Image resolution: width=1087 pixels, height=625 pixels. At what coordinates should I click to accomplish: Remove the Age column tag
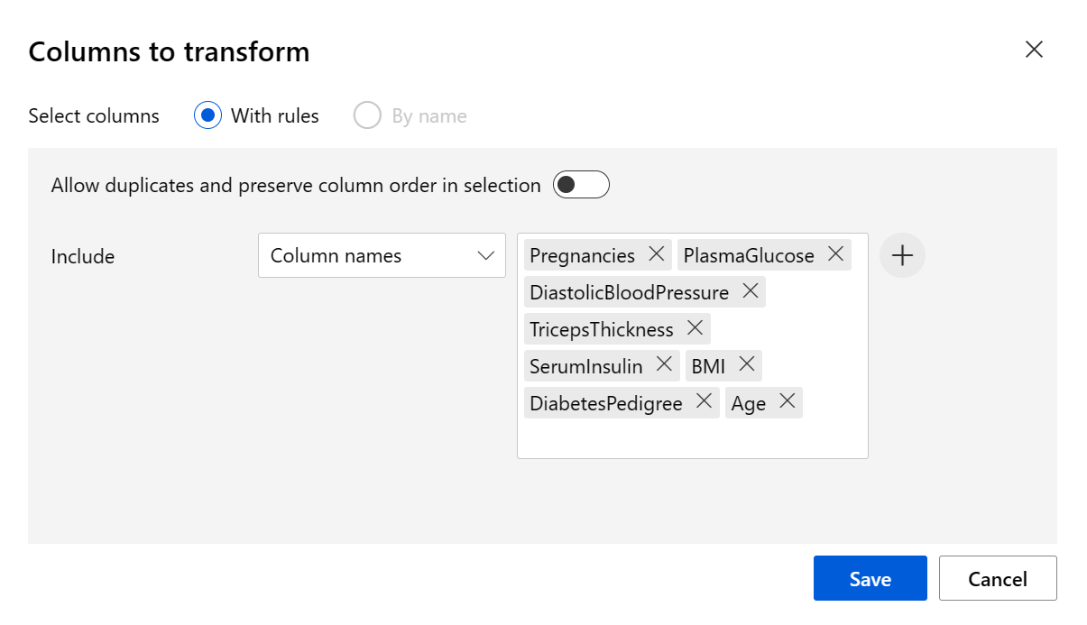[787, 402]
